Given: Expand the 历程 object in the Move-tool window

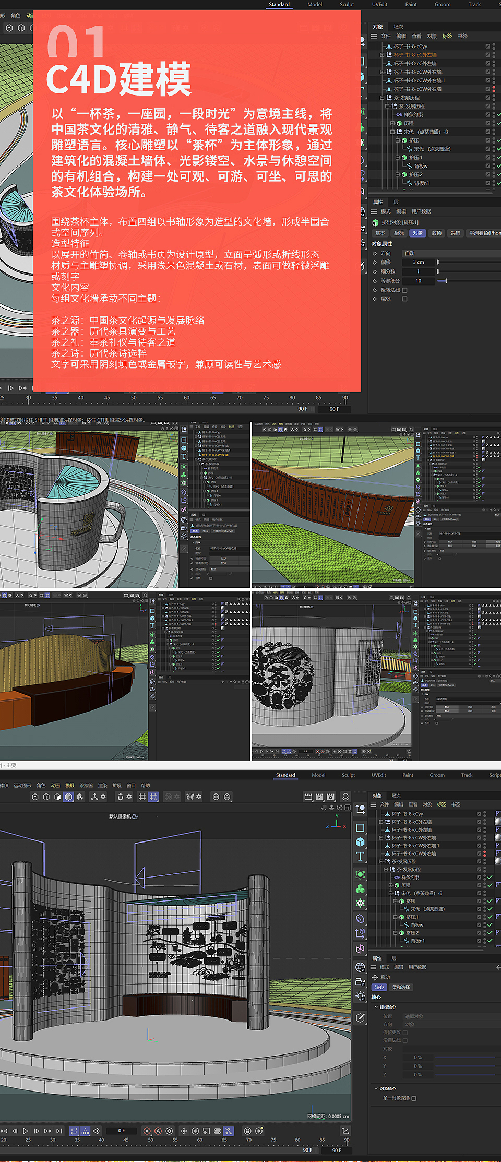Looking at the screenshot, I should pos(390,885).
